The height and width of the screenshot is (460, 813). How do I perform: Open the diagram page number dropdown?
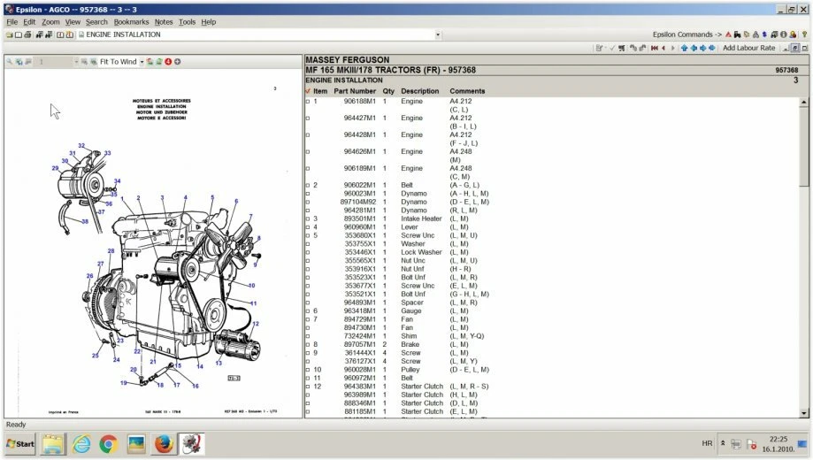tap(76, 62)
